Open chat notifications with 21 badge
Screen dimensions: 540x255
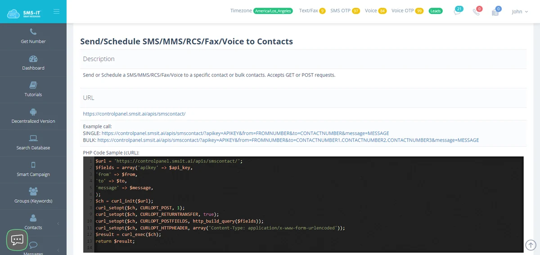(x=458, y=11)
